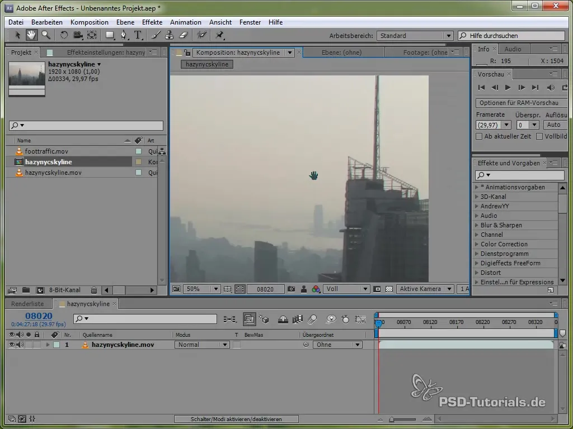
Task: Open the Datei menu
Action: point(16,22)
